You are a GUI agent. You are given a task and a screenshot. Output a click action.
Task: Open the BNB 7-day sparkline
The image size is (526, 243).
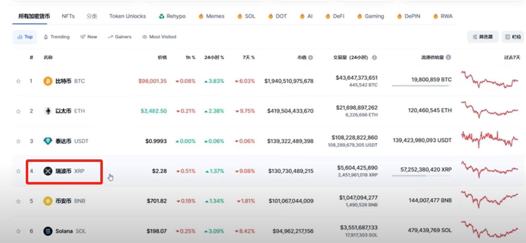pyautogui.click(x=490, y=199)
